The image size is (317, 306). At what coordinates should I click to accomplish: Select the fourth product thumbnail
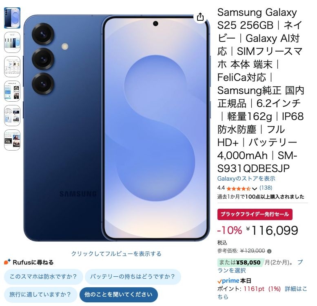tap(12, 91)
